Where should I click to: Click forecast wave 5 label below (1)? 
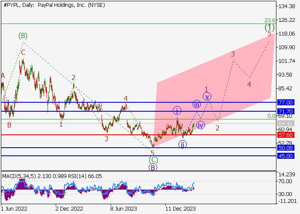[x=269, y=34]
